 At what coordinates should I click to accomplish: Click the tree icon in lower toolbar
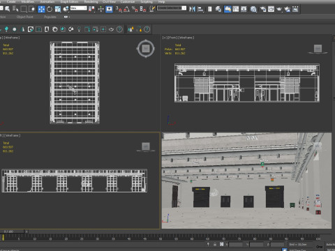coord(6,29)
